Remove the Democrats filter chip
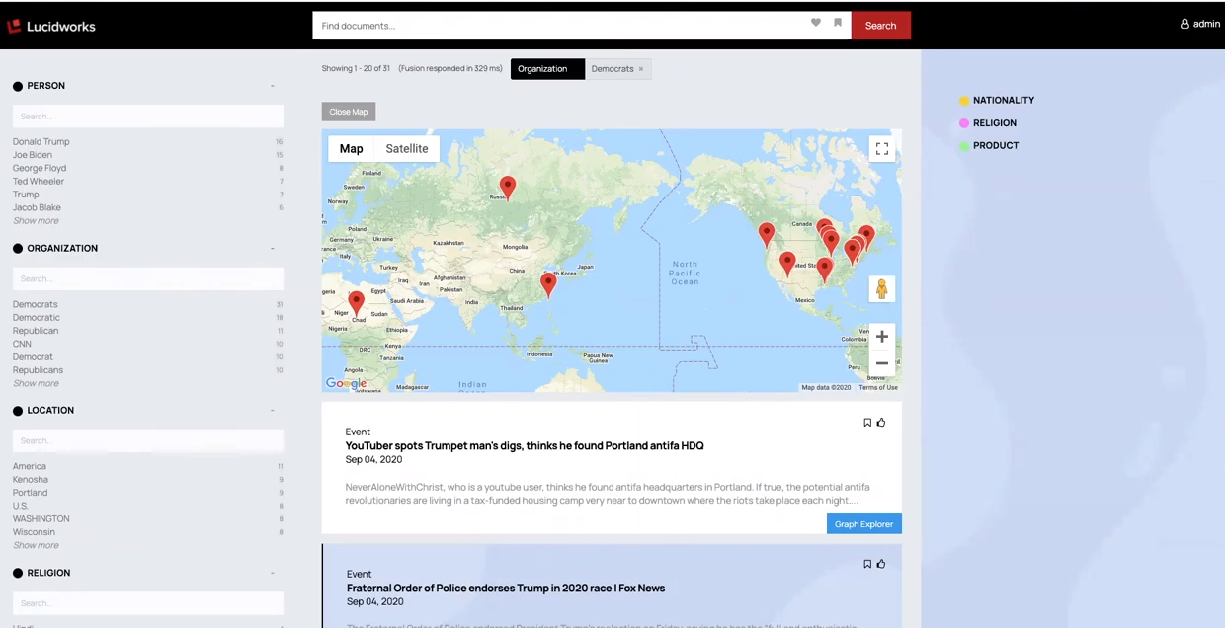 point(641,68)
